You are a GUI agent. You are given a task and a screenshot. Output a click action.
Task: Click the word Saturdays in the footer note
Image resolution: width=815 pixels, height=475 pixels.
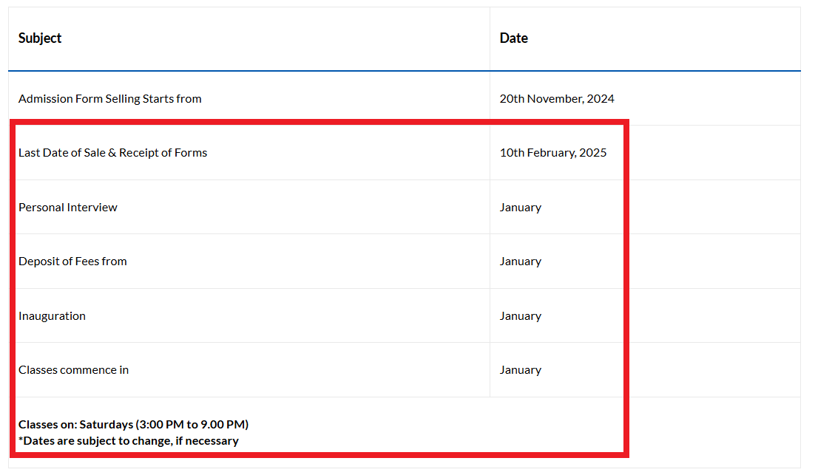[x=106, y=424]
